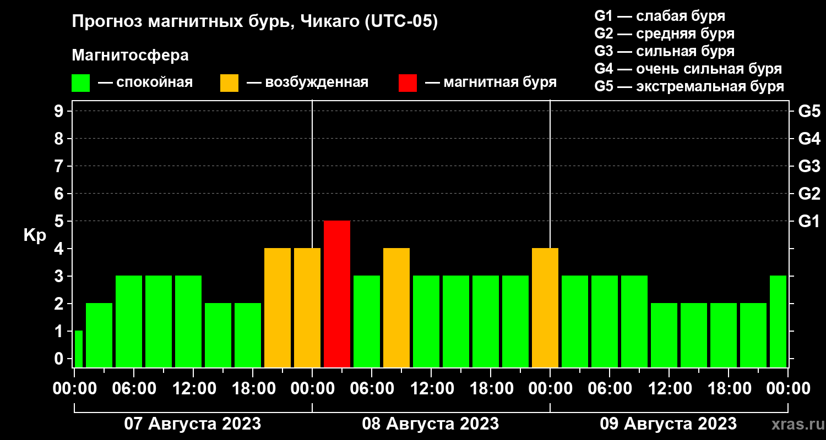Click the right-axis 'G1' level label
826x440 pixels.
(x=809, y=221)
